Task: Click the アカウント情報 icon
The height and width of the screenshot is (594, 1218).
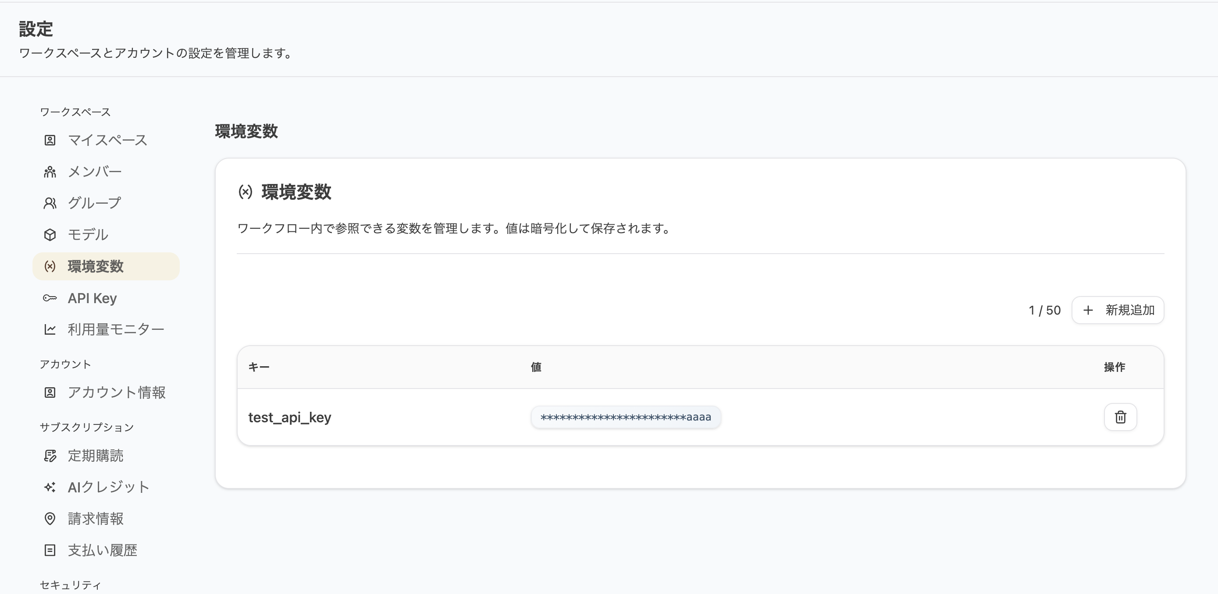Action: pos(50,392)
